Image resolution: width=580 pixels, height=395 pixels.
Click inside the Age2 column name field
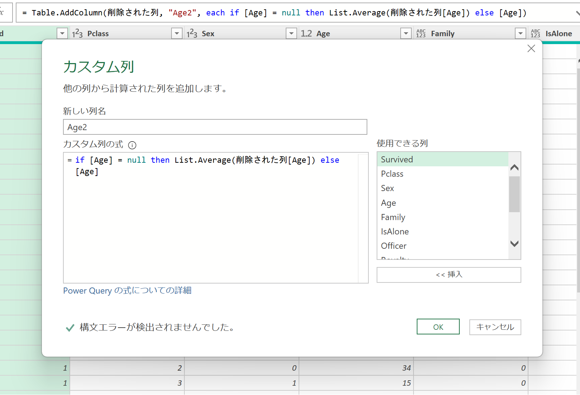(x=215, y=127)
